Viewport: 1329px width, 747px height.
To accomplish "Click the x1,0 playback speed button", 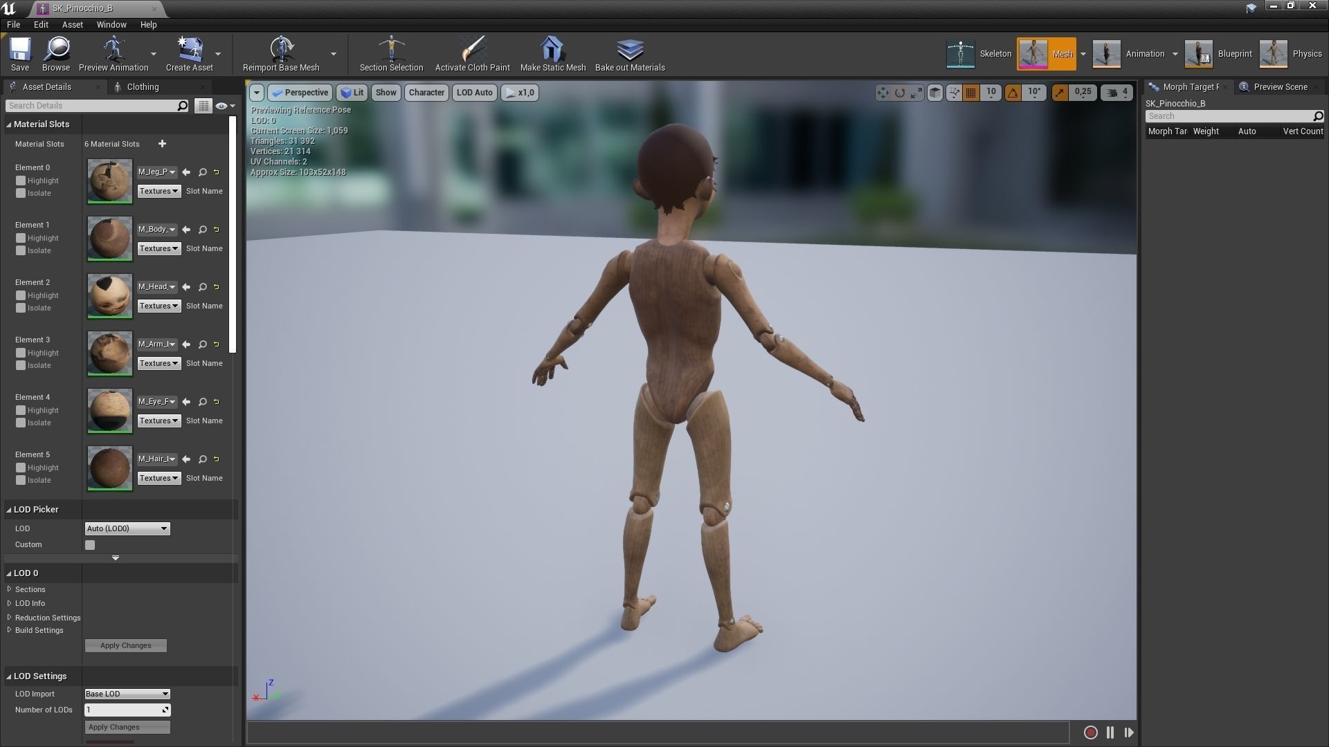I will 520,93.
